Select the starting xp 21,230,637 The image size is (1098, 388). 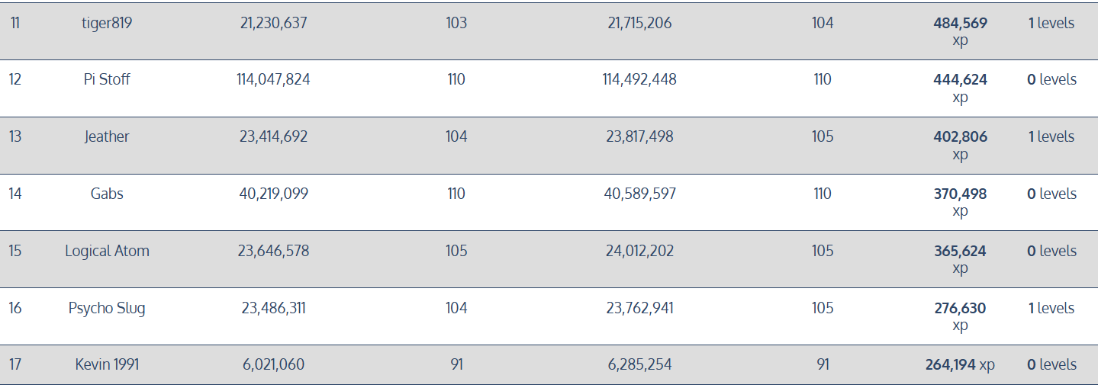coord(273,23)
